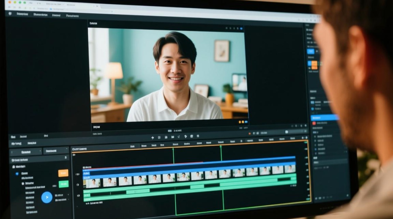
Task: Click the green button in the left panel
Action: (63, 184)
